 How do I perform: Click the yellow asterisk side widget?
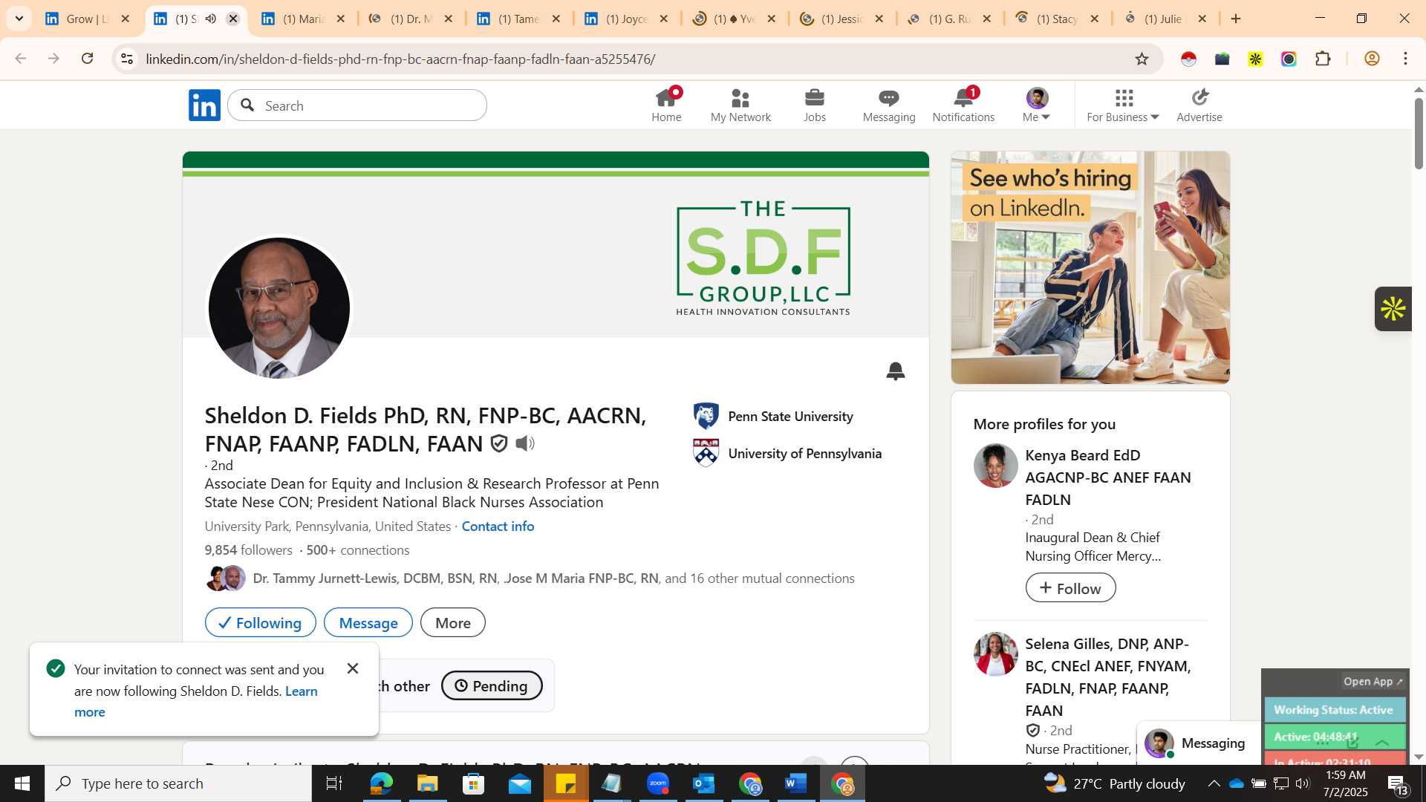coord(1393,309)
